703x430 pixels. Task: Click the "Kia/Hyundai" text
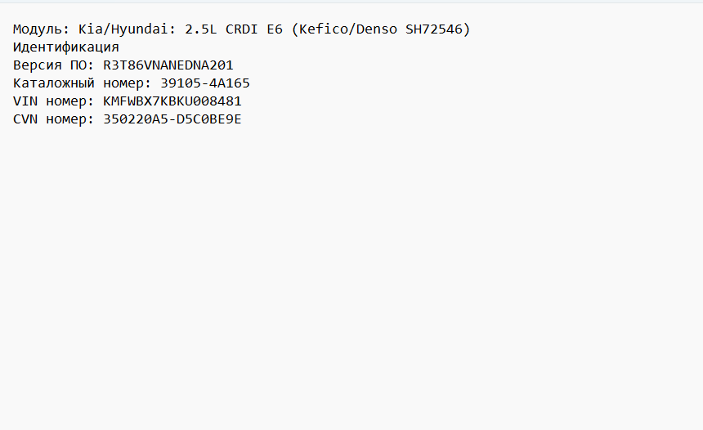pos(123,29)
